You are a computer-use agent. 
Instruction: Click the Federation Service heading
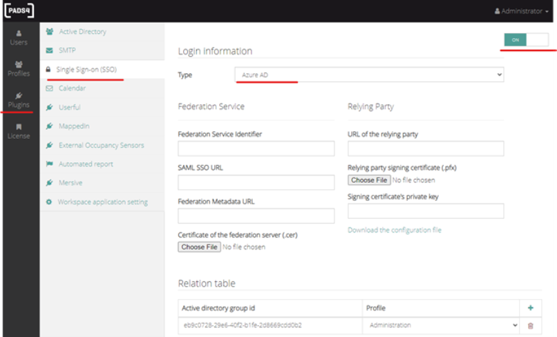211,106
